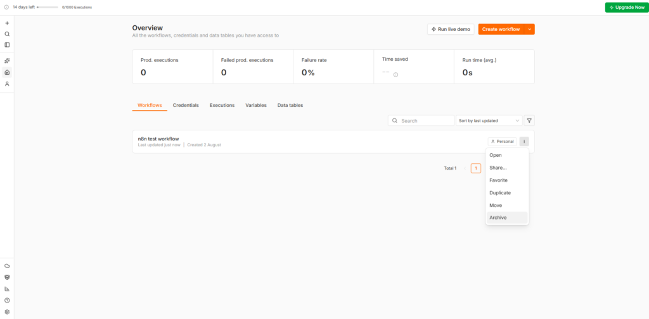Click the Failed prod. executions stat card
This screenshot has height=319, width=649.
click(x=253, y=67)
